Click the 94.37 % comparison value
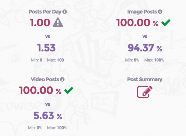The image size is (186, 136). 145,48
